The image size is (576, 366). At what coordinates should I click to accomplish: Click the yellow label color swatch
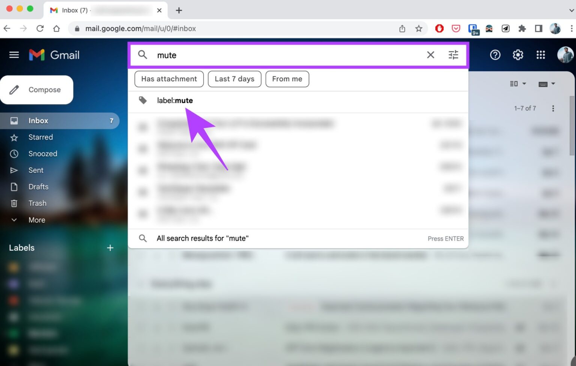coord(14,266)
